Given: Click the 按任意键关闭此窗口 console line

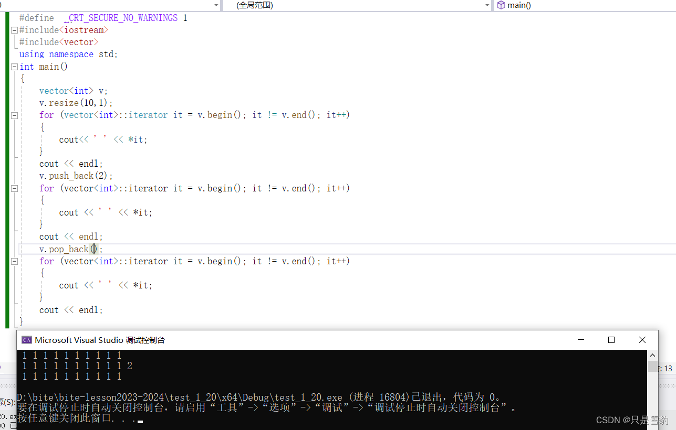Looking at the screenshot, I should (x=80, y=418).
